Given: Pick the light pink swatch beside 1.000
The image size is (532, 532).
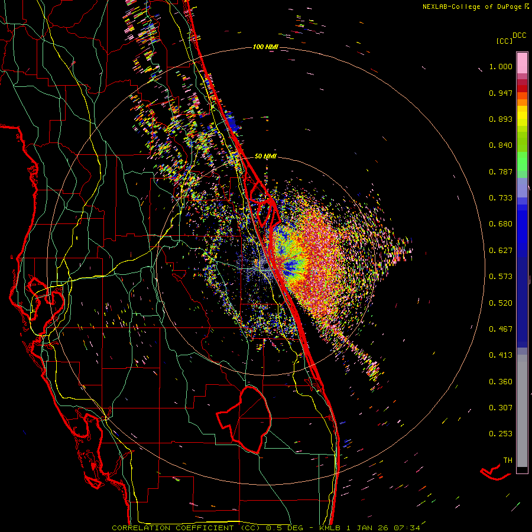Looking at the screenshot, I should [x=522, y=63].
